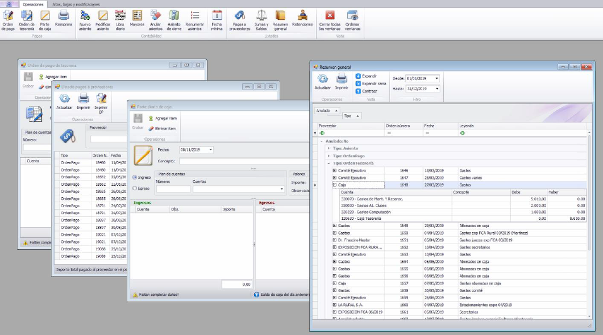Open the Hasta date dropdown
603x335 pixels.
[436, 89]
